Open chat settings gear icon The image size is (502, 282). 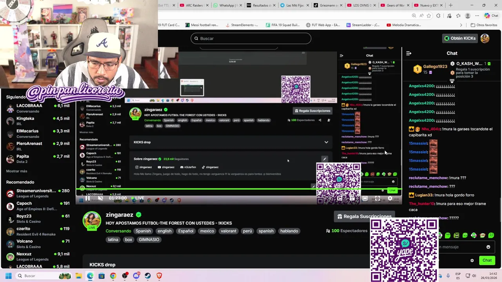pyautogui.click(x=472, y=260)
